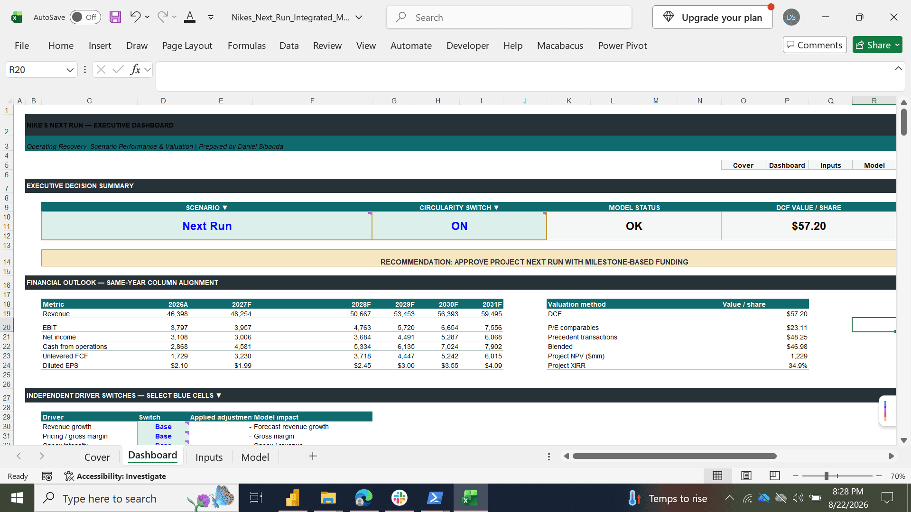Undo the last action

135,18
